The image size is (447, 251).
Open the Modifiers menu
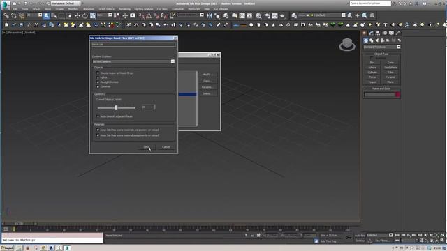click(x=73, y=9)
